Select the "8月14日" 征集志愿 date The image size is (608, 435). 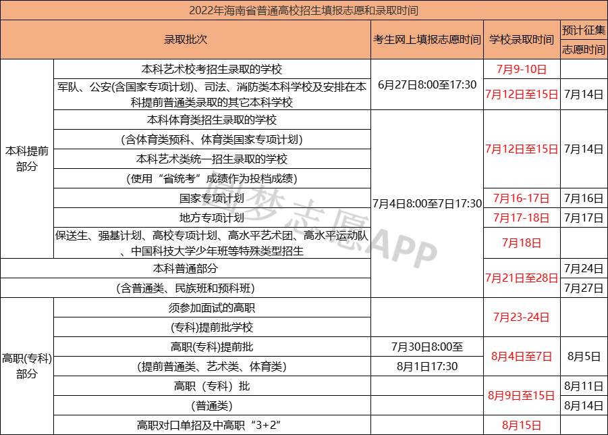pyautogui.click(x=584, y=405)
